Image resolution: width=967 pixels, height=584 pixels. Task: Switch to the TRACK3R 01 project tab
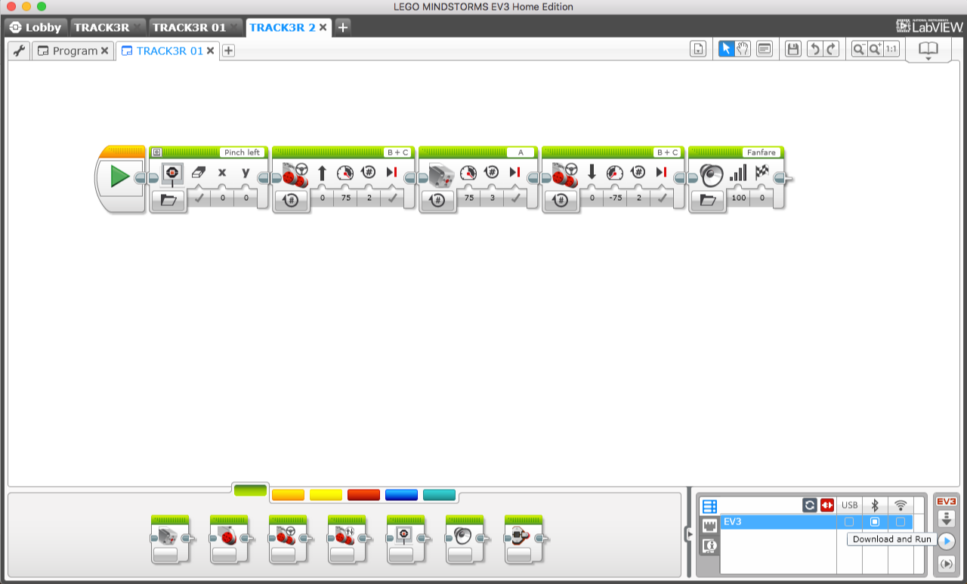point(195,27)
